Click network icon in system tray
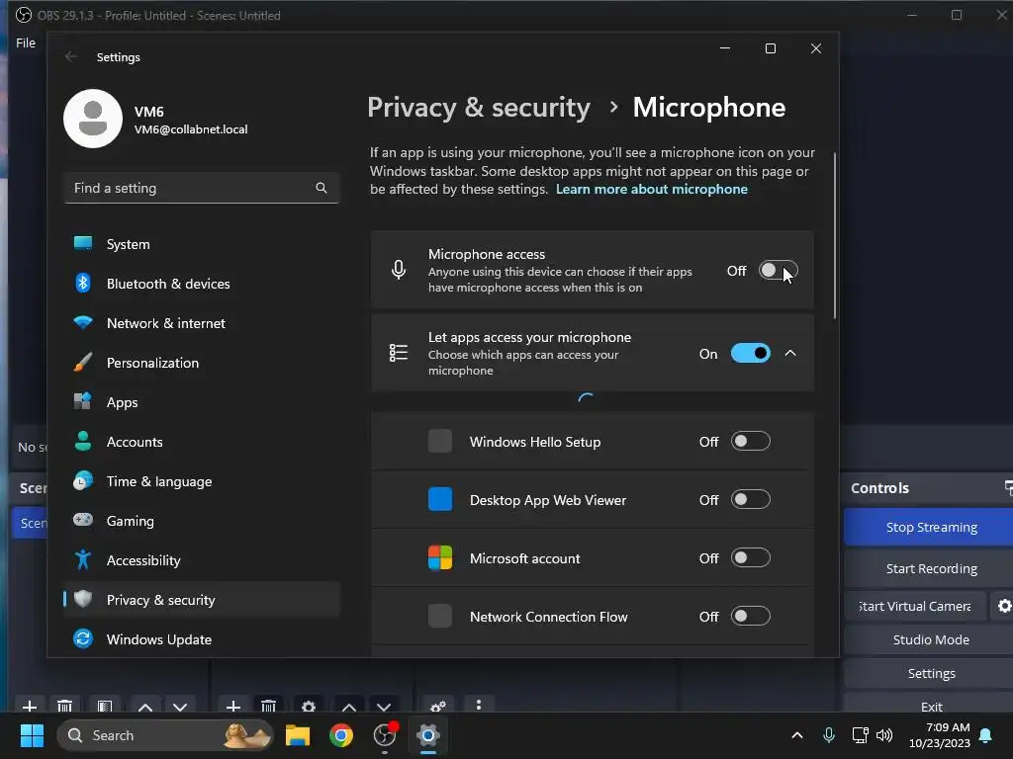This screenshot has height=759, width=1013. [860, 735]
